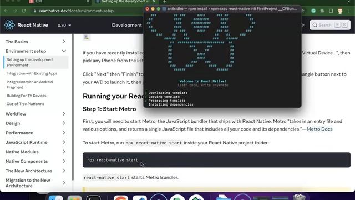This screenshot has width=355, height=200.
Task: Close the Setting up the development tab
Action: [154, 1]
